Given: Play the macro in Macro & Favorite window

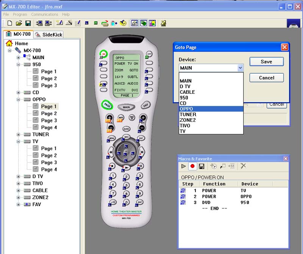Looking at the screenshot, I should [x=183, y=166].
